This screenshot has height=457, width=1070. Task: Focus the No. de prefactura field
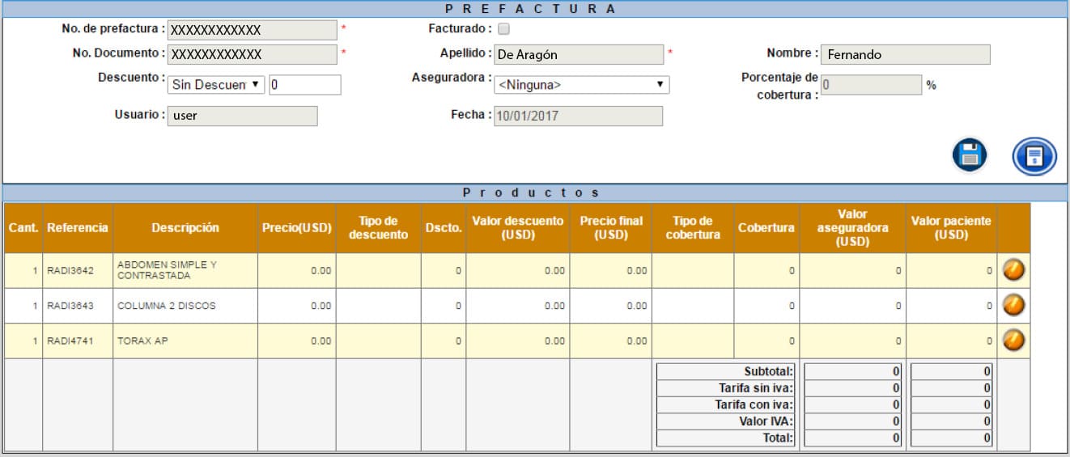tap(252, 30)
